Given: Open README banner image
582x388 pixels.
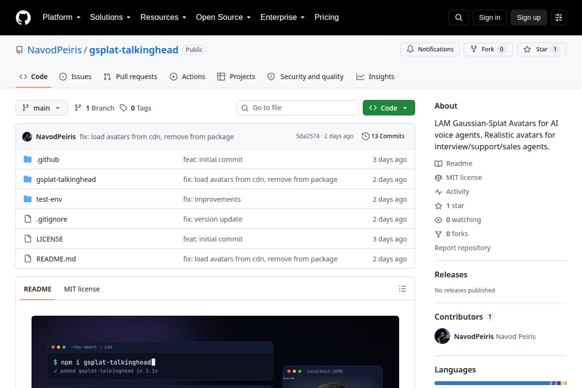Looking at the screenshot, I should tap(215, 352).
